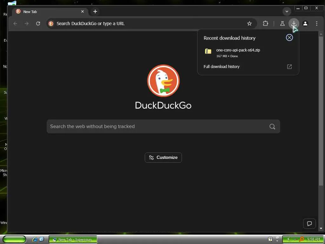Select New Tab - Supermium taskbar button

(x=73, y=240)
